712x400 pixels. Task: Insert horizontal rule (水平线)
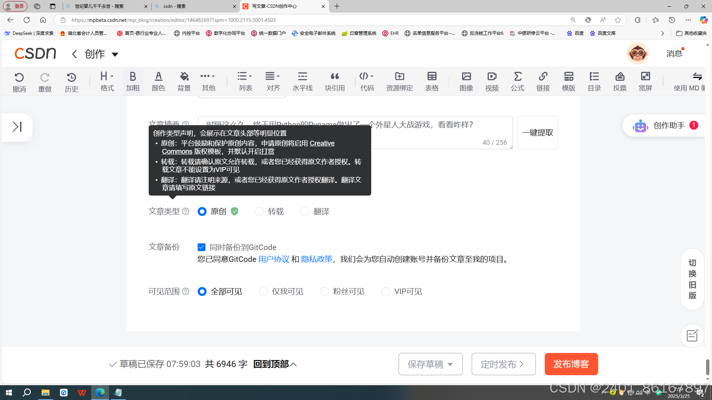pyautogui.click(x=302, y=81)
